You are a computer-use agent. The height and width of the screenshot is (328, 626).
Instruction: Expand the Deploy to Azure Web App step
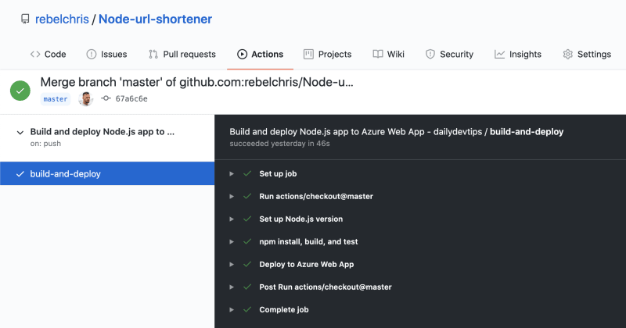232,265
